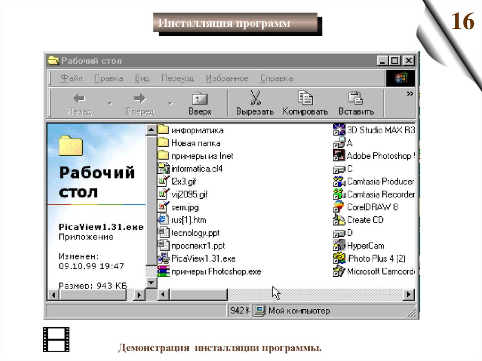482x361 pixels.
Task: Open the Вид menu
Action: click(x=142, y=79)
